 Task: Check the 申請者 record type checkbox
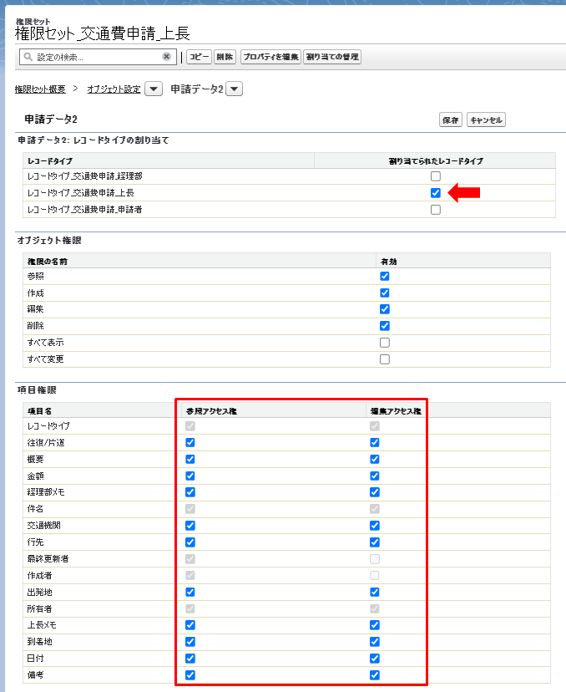[436, 210]
